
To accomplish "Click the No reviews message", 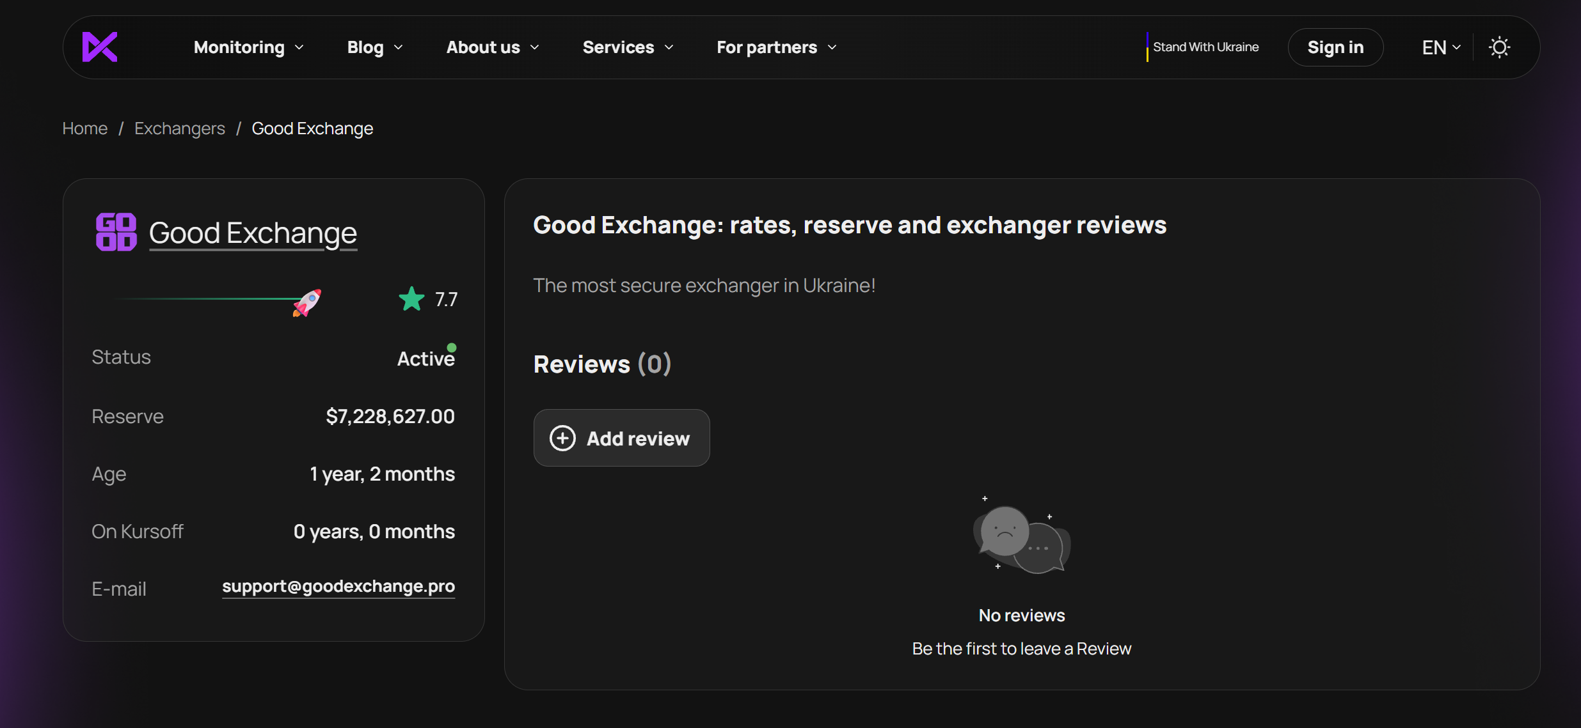I will 1022,616.
